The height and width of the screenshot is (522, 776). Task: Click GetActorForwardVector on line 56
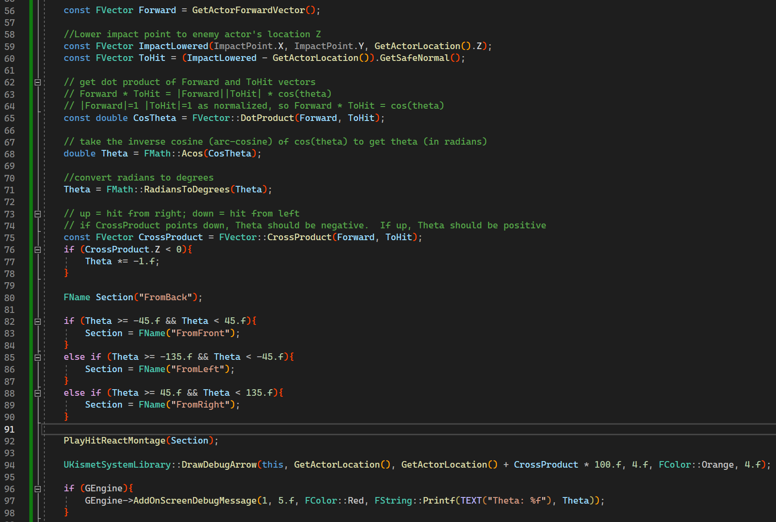(248, 10)
